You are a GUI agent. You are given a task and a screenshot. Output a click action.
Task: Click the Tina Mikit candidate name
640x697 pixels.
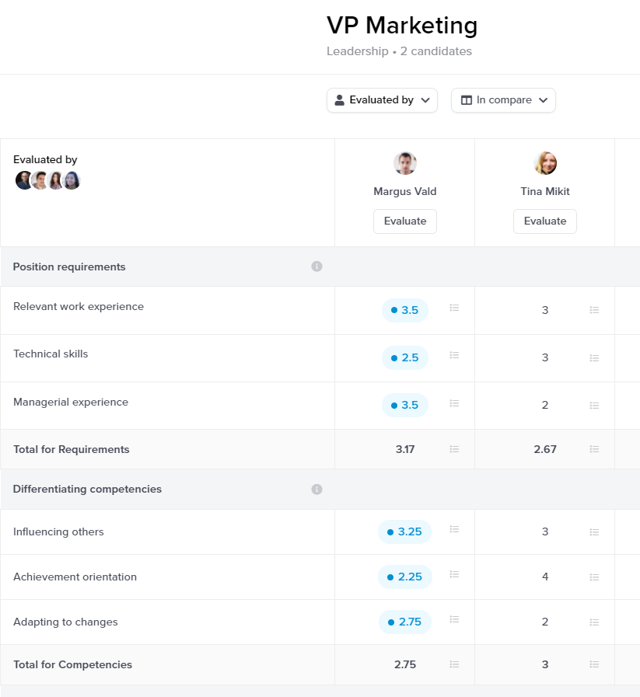click(545, 191)
